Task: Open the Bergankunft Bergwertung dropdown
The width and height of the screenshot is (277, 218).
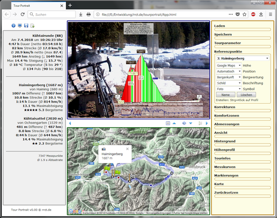Action: (x=229, y=77)
